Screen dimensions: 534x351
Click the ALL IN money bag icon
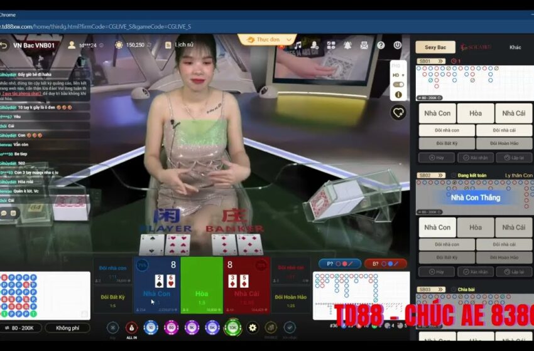131,328
